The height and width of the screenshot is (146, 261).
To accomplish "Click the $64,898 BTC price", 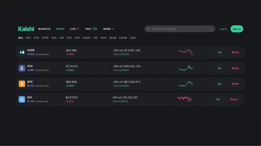I will pyautogui.click(x=71, y=82).
